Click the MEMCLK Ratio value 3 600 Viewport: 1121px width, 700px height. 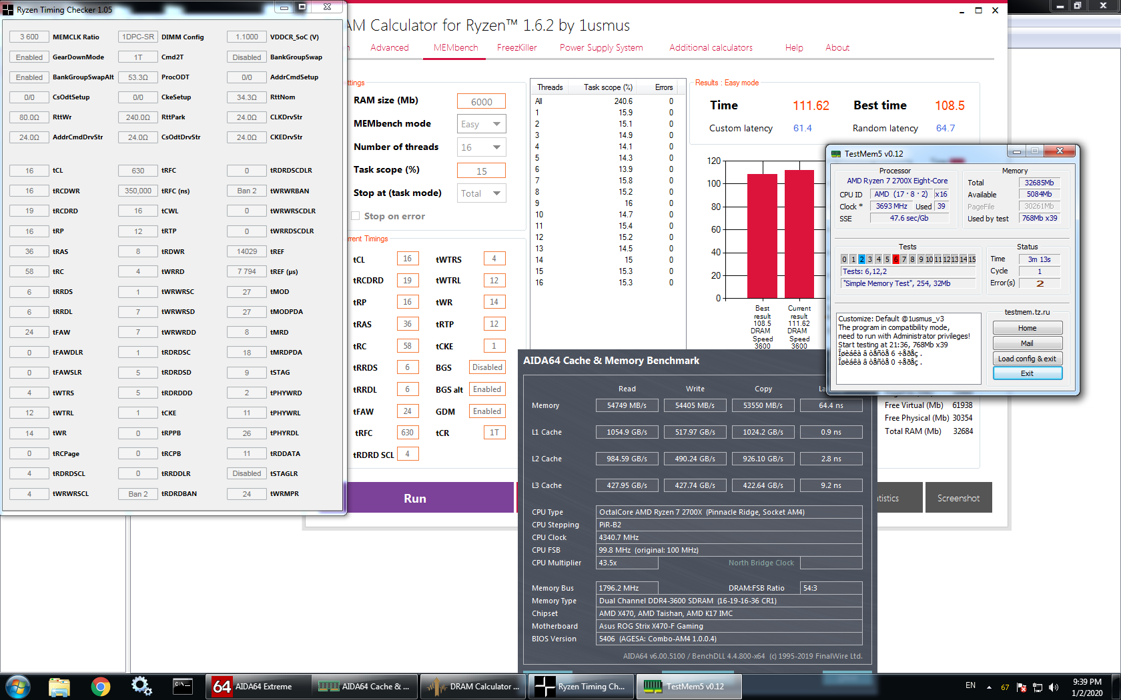tap(29, 37)
